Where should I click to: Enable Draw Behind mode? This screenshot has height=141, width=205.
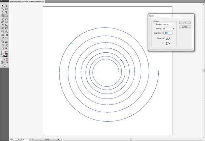4,62
